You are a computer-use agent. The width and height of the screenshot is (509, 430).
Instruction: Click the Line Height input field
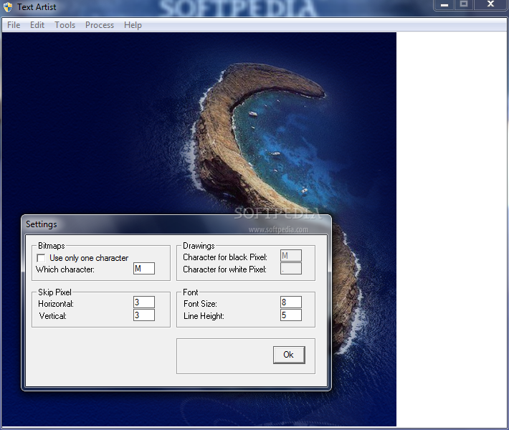[x=291, y=315]
